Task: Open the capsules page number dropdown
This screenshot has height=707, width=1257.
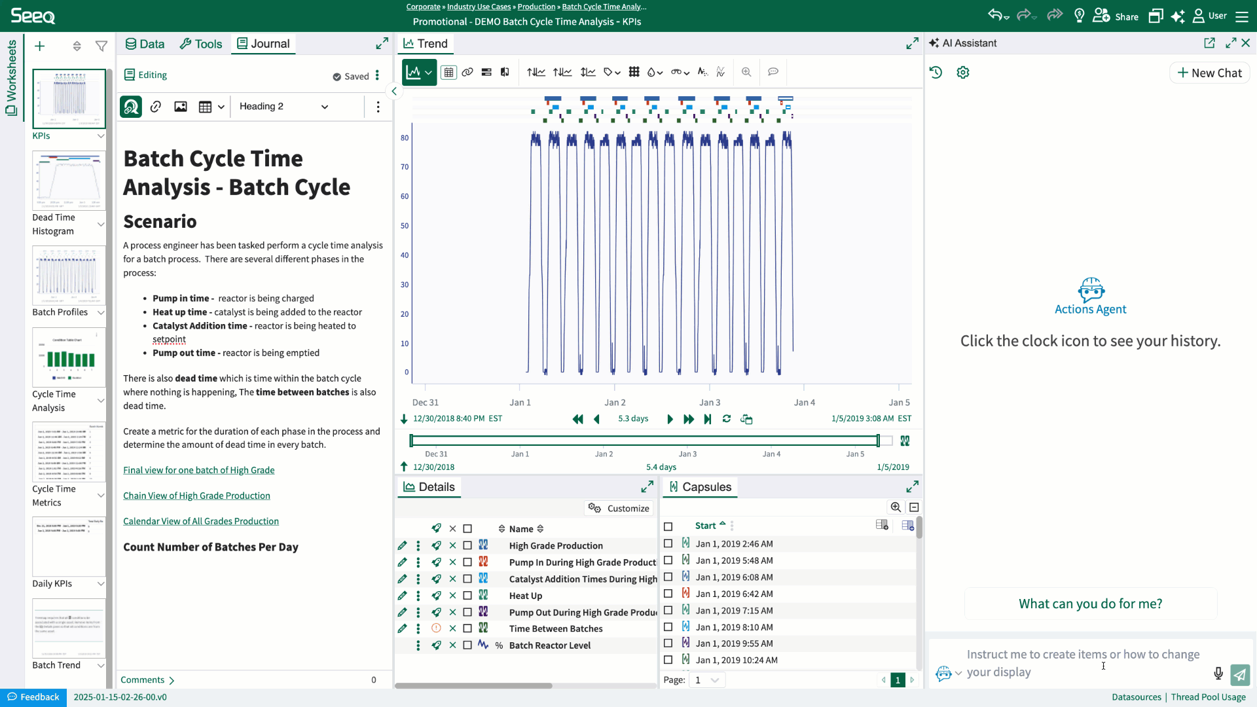Action: click(706, 680)
